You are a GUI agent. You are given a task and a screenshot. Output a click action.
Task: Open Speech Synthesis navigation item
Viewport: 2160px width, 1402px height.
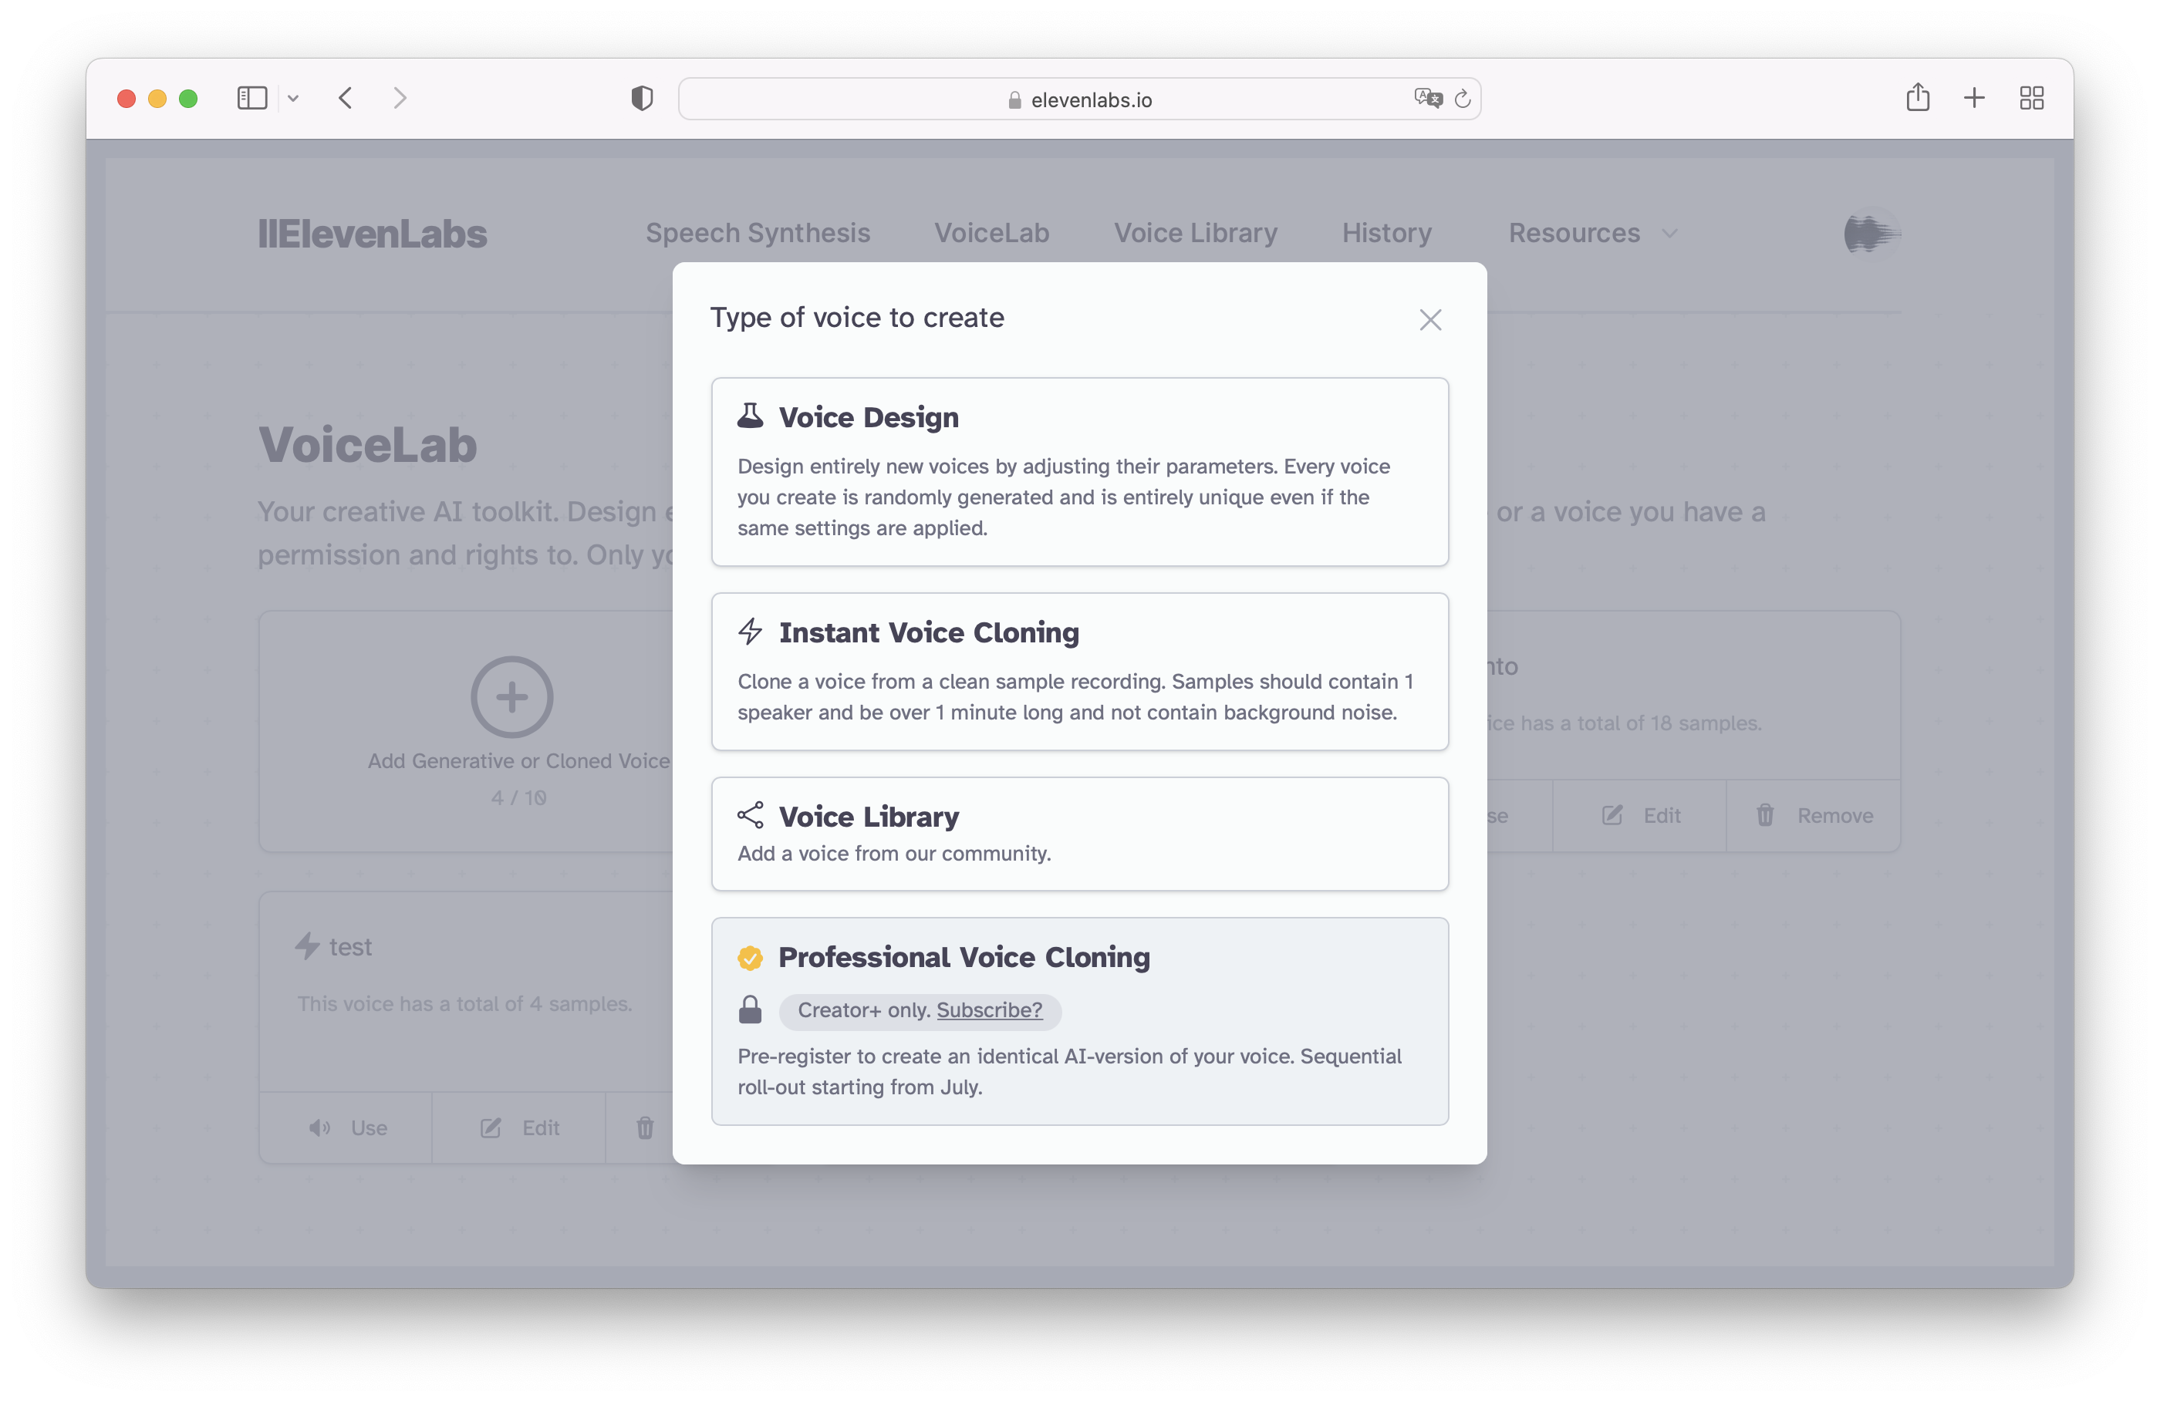coord(758,233)
